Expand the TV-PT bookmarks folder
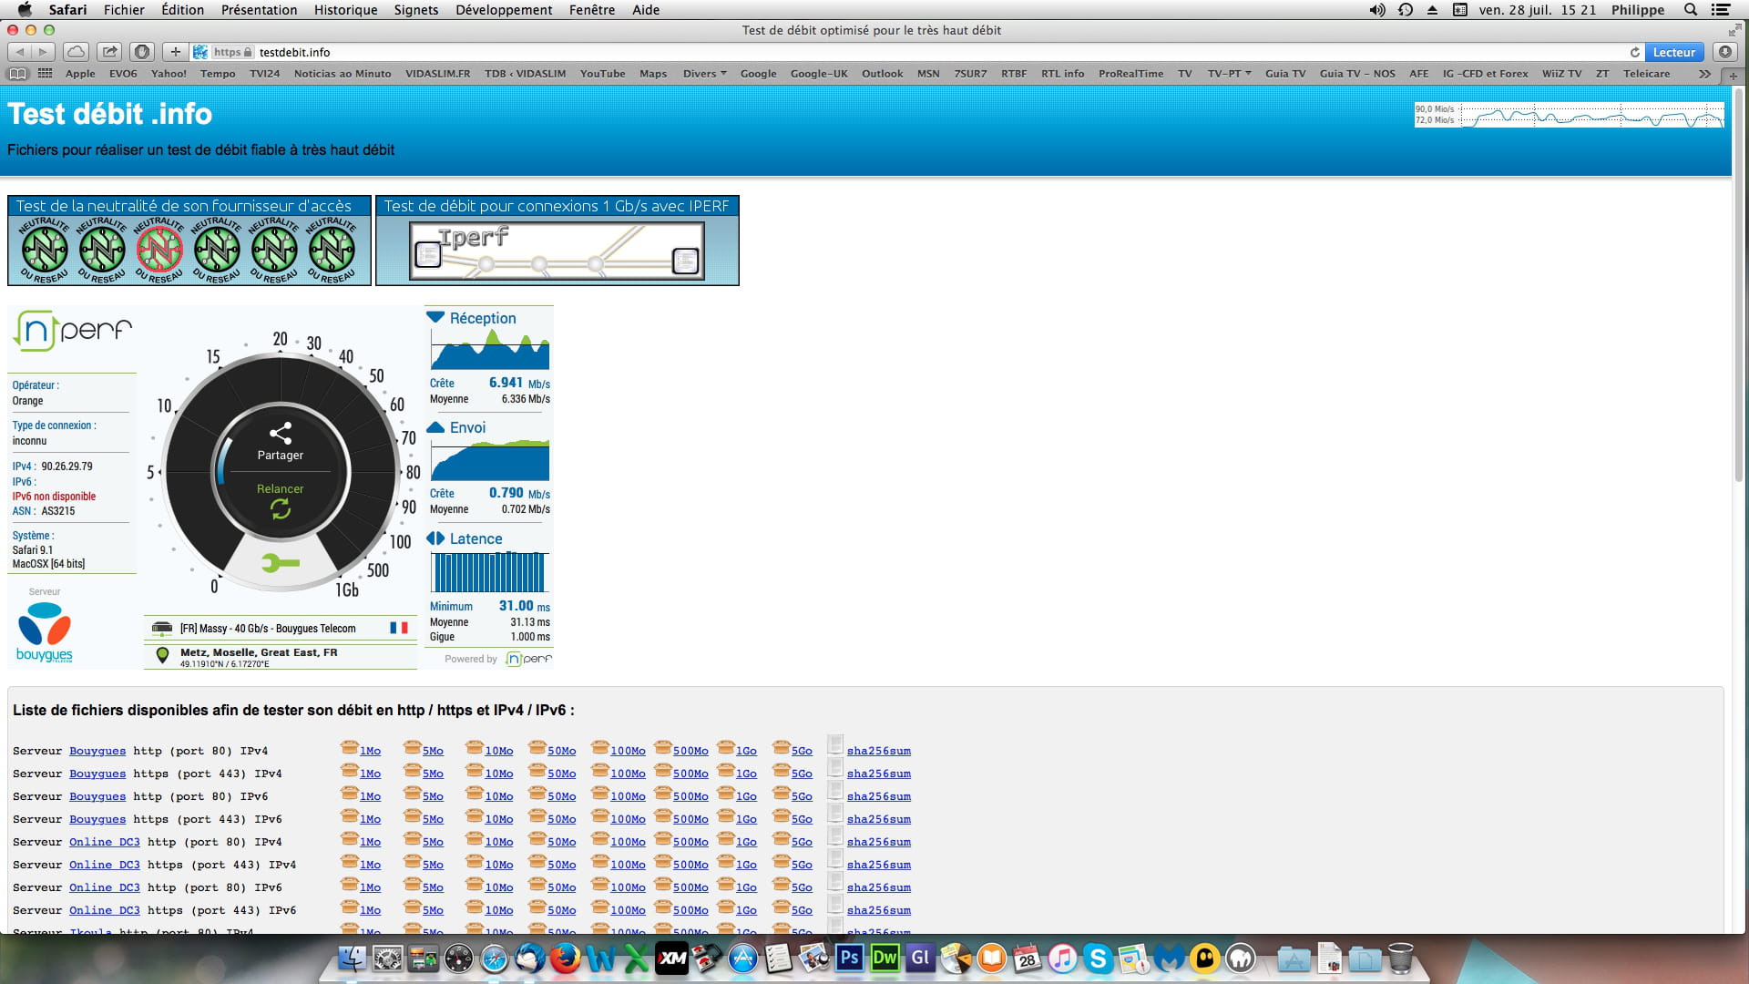This screenshot has width=1749, height=984. (x=1229, y=74)
